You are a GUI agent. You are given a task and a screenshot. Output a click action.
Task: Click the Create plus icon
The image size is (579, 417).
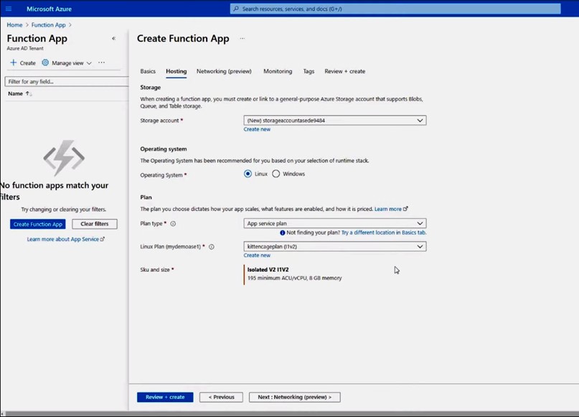coord(14,62)
